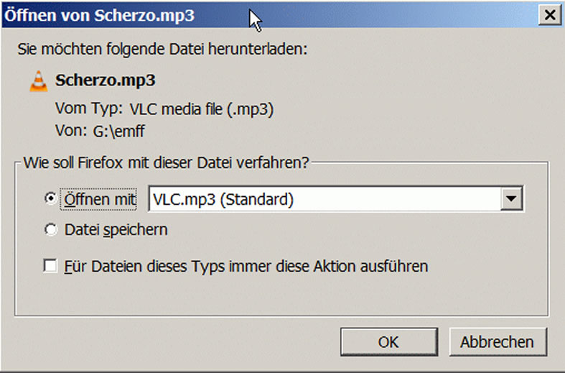Confirm with the OK button
The image size is (565, 373).
pyautogui.click(x=388, y=341)
